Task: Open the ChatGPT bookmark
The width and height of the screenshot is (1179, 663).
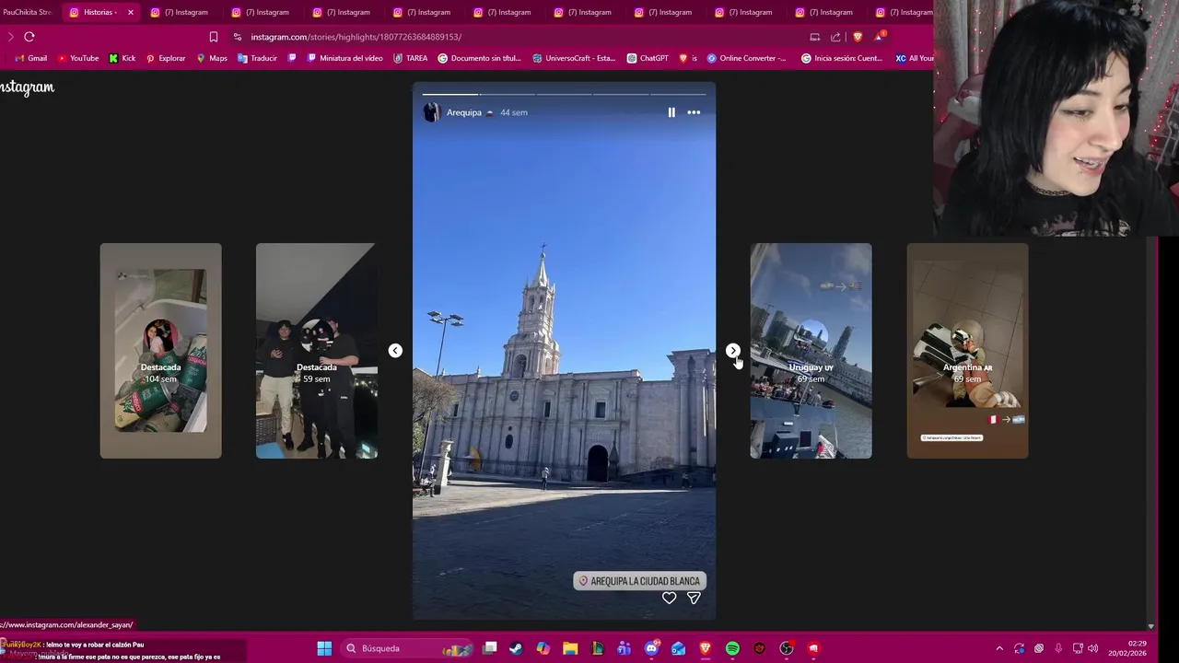Action: [648, 58]
